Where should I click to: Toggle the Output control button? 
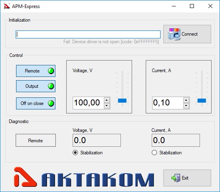(36, 86)
